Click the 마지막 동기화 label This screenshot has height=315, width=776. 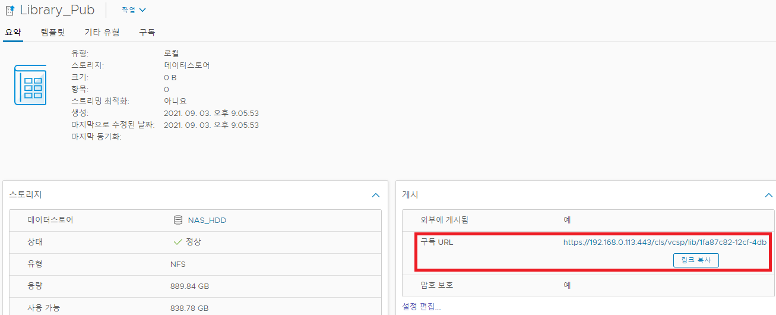pyautogui.click(x=96, y=137)
